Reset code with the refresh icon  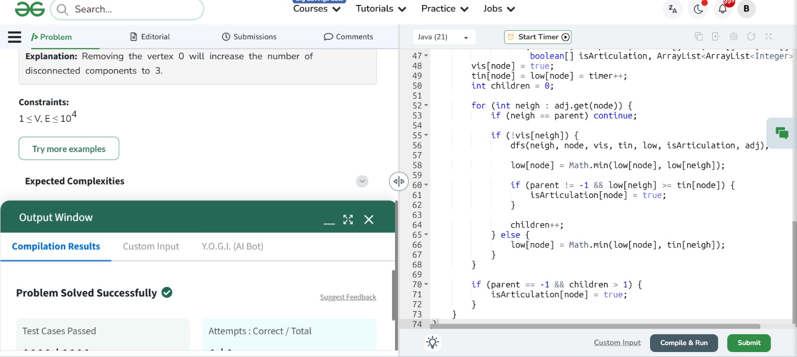coord(751,36)
